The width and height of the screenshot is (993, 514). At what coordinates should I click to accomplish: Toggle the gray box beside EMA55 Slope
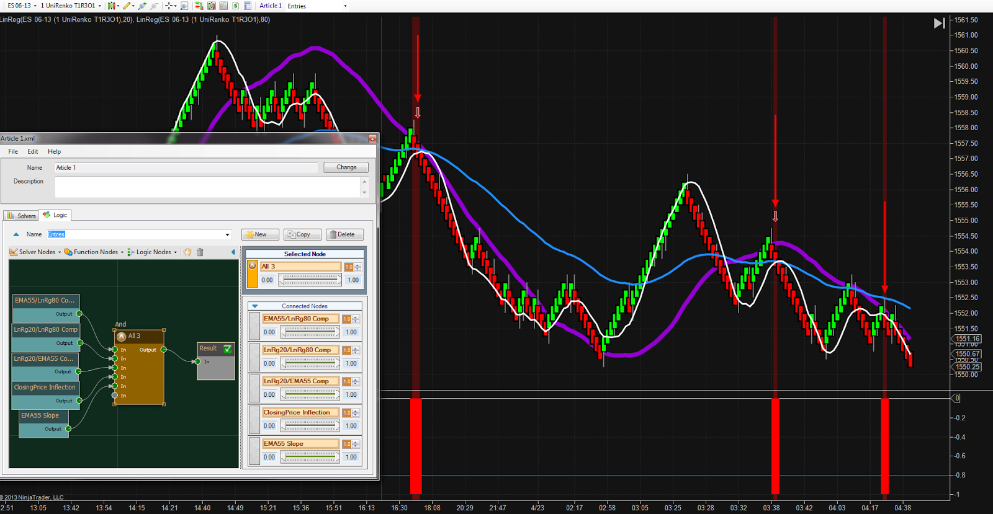pyautogui.click(x=254, y=451)
